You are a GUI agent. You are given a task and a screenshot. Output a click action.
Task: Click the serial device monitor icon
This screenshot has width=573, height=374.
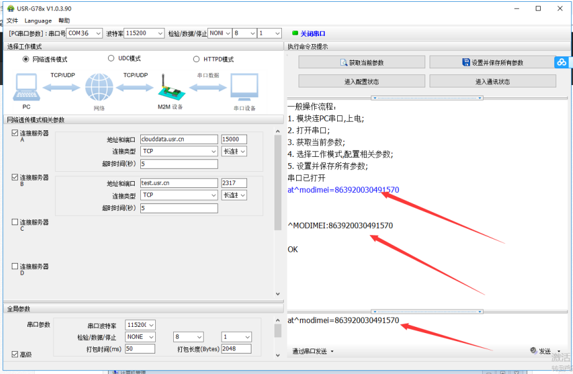pyautogui.click(x=244, y=87)
